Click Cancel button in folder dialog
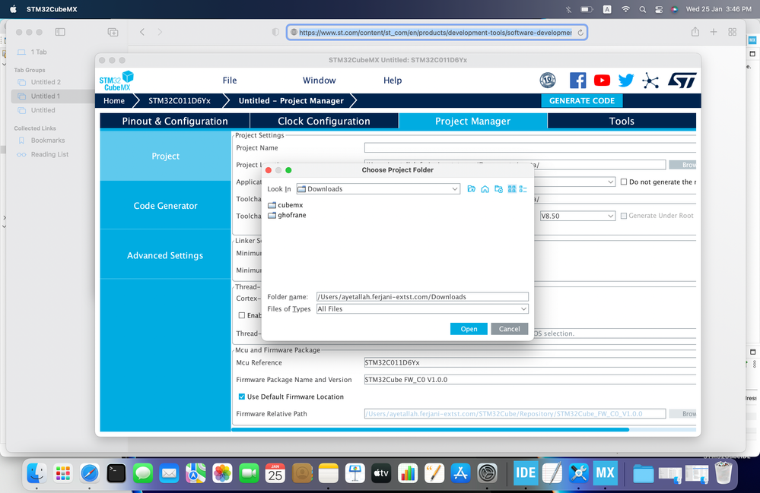Image resolution: width=760 pixels, height=493 pixels. (510, 329)
